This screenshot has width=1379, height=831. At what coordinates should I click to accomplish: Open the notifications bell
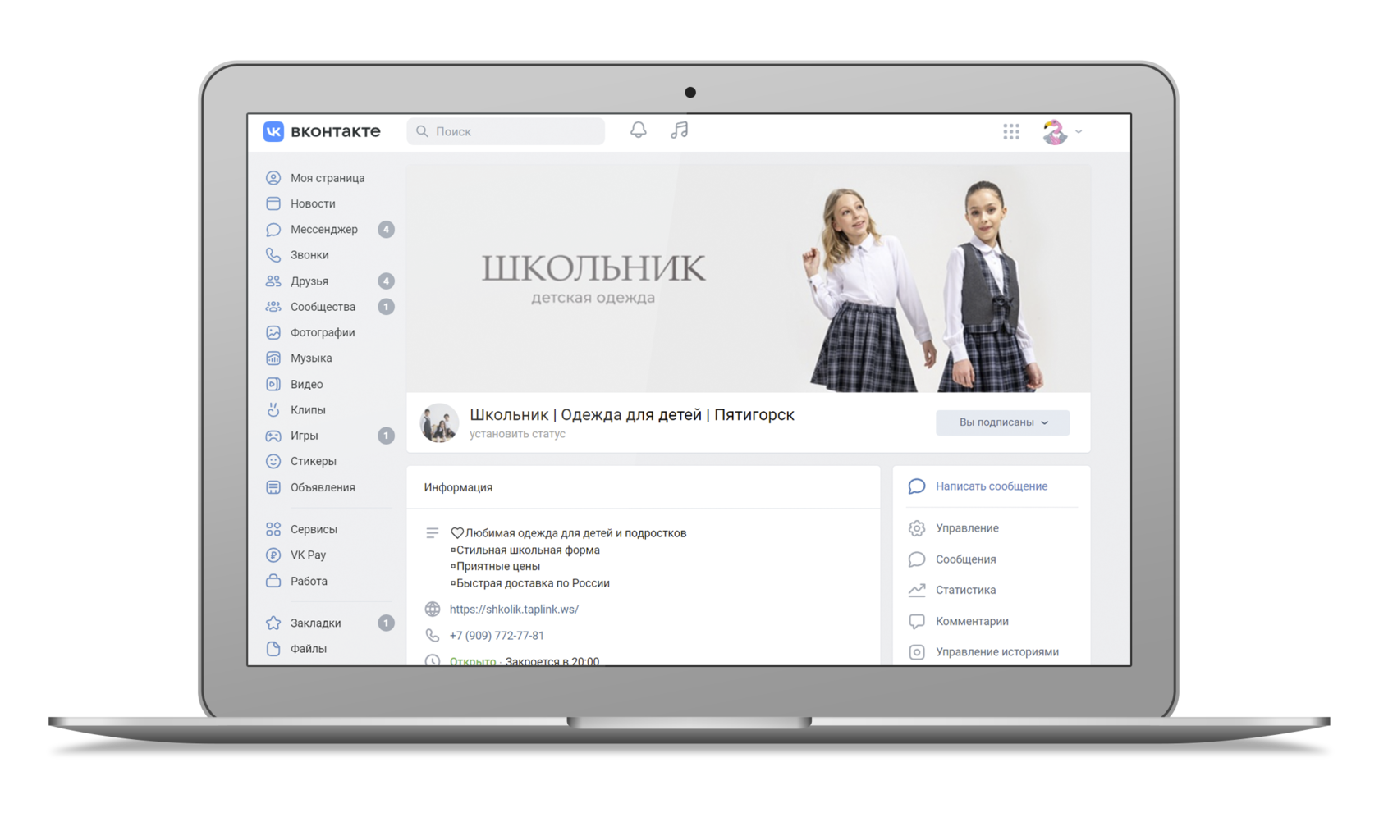[638, 130]
